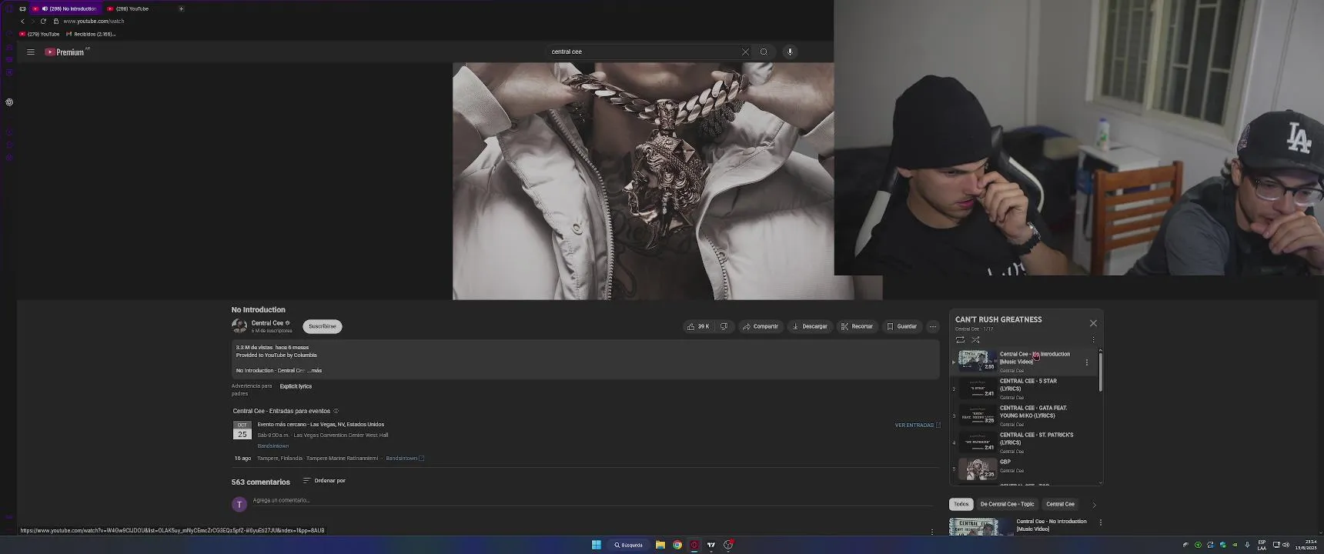
Task: Click the playlist panel scrollbar
Action: click(x=1100, y=372)
